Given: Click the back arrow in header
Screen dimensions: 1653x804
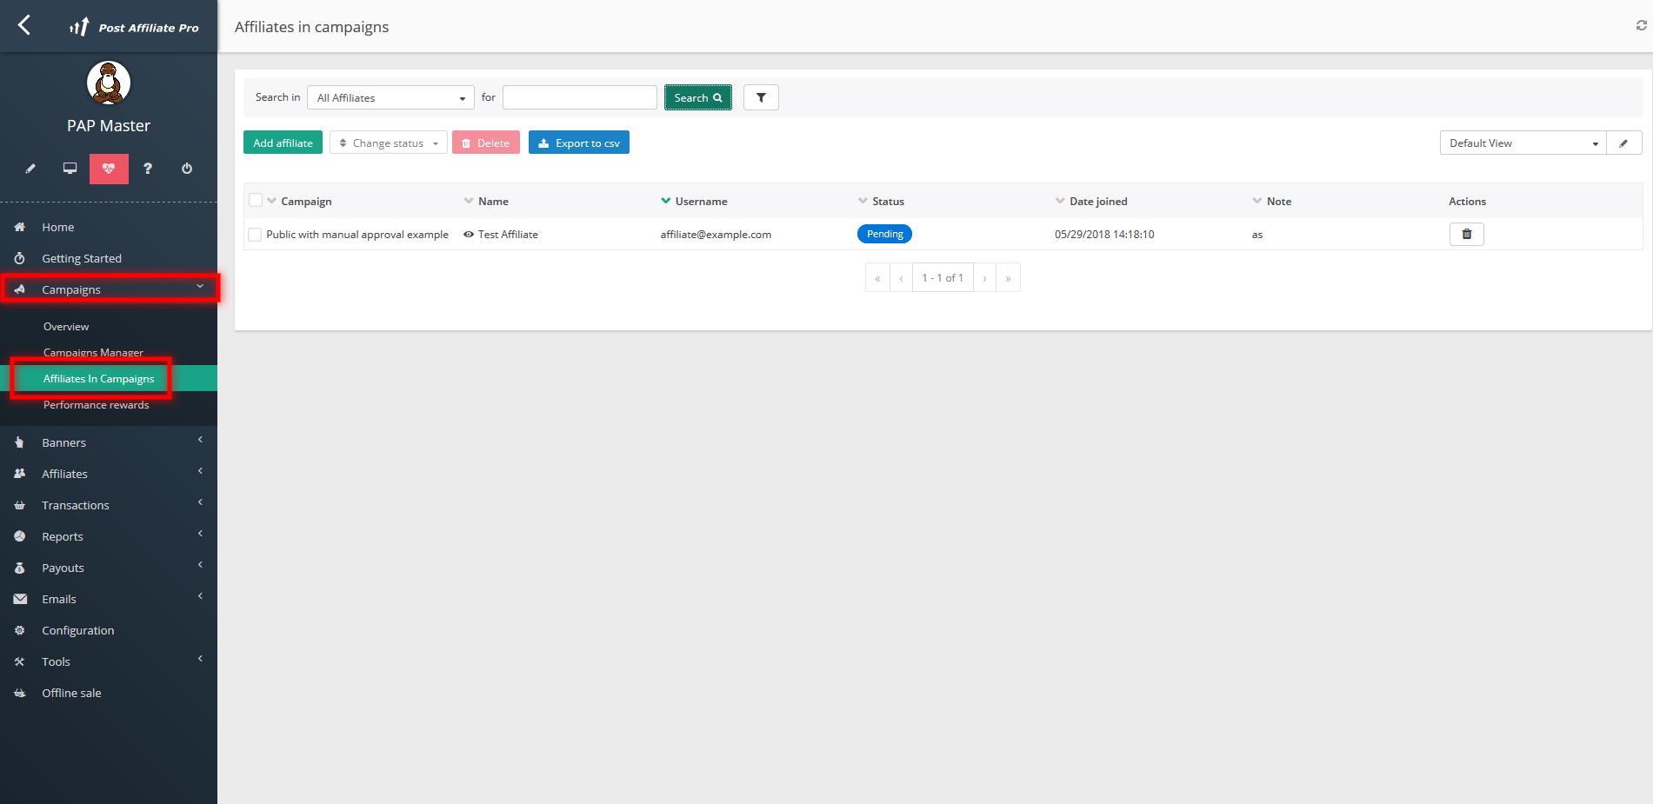Looking at the screenshot, I should click(24, 25).
